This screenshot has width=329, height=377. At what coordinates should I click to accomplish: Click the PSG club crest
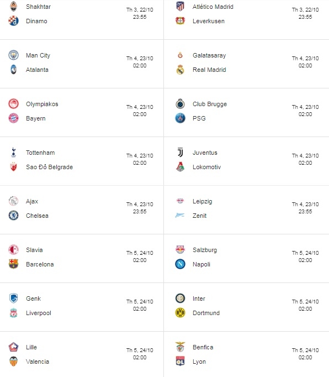[x=180, y=118]
